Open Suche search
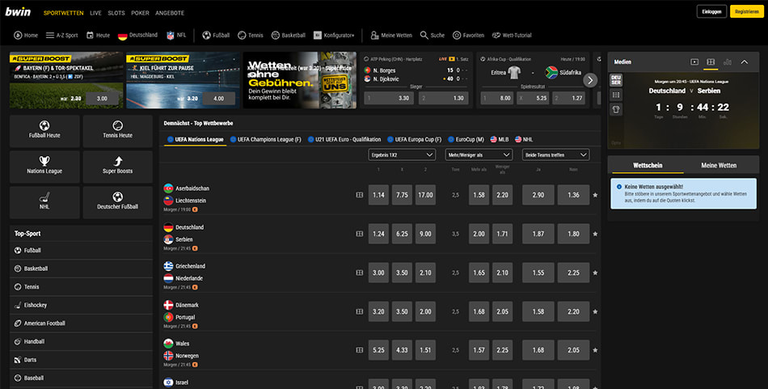The image size is (768, 389). pos(433,36)
